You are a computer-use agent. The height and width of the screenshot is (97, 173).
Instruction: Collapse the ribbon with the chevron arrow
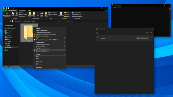105,10
